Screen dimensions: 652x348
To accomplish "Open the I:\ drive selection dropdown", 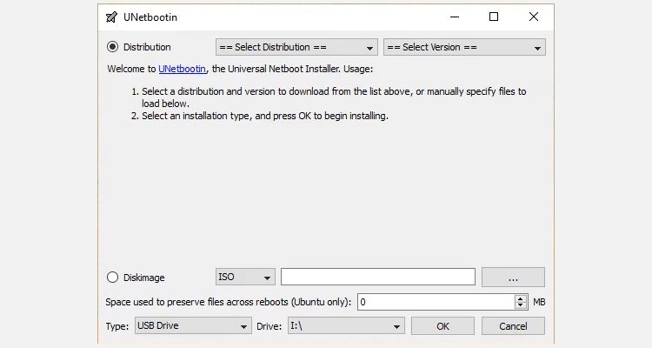I will [346, 325].
